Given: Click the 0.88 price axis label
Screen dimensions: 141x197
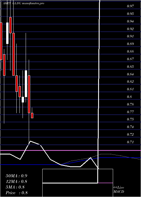Looking at the screenshot, I should coord(130,52).
